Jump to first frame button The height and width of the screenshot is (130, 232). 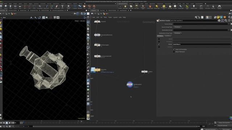[x=1, y=123]
